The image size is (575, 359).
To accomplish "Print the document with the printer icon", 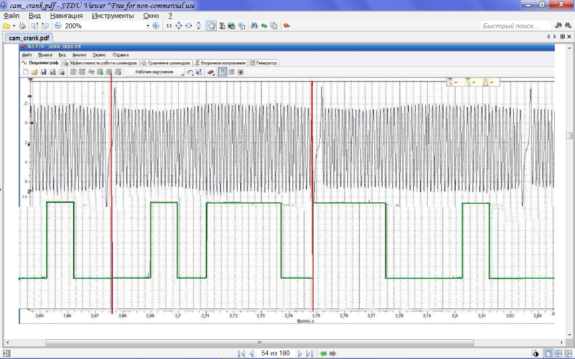I will click(22, 26).
